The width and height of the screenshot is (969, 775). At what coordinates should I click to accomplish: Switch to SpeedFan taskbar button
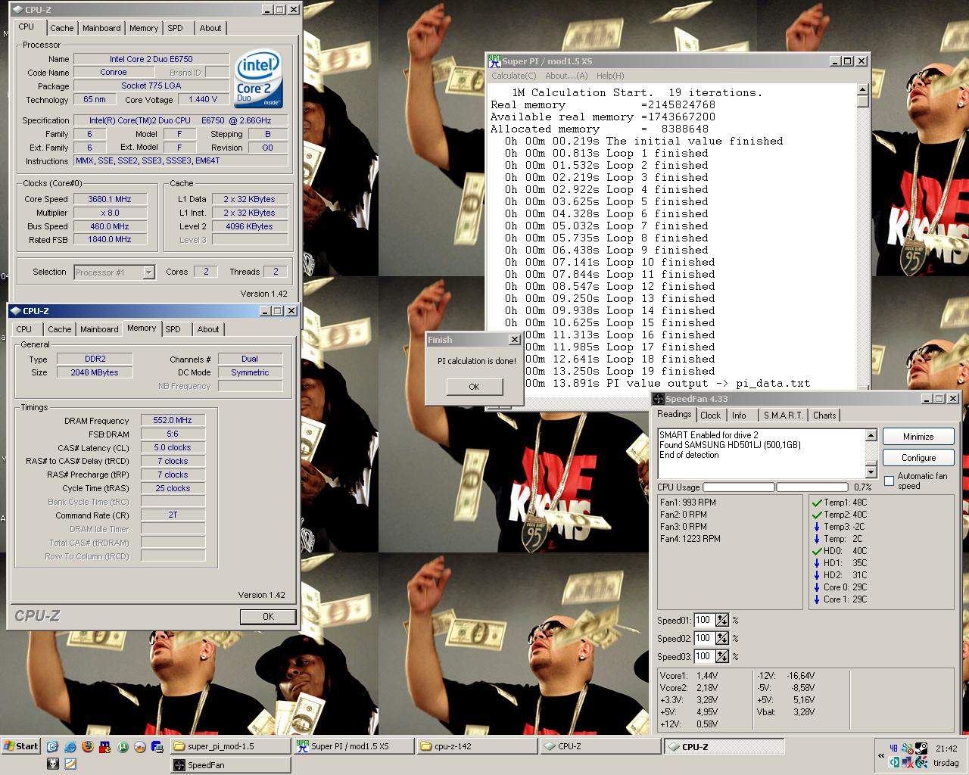230,765
